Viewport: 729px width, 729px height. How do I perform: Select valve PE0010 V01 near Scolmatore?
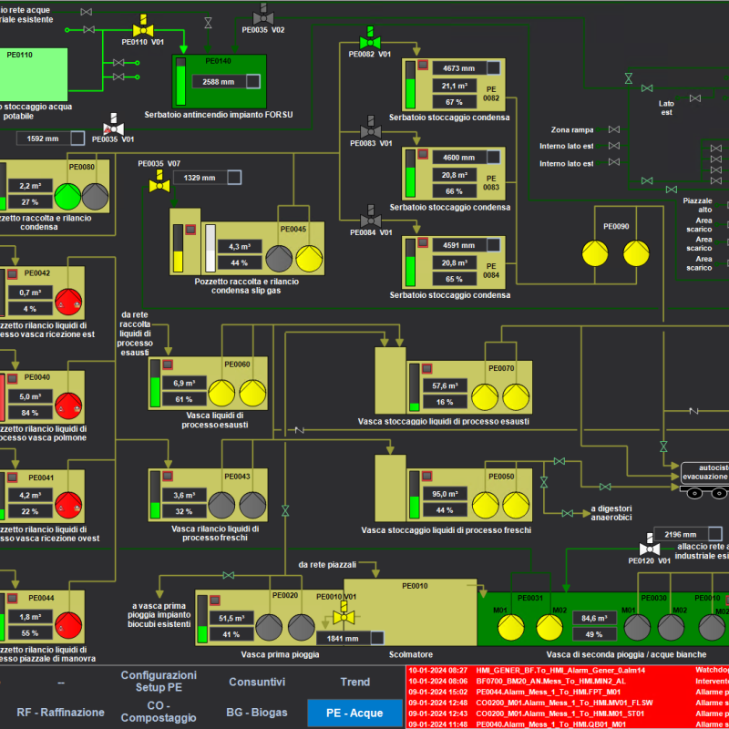344,613
